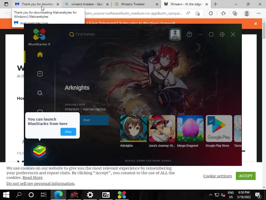Image resolution: width=266 pixels, height=200 pixels.
Task: Open the badge icon in BlueStacks sidebar
Action: click(40, 93)
